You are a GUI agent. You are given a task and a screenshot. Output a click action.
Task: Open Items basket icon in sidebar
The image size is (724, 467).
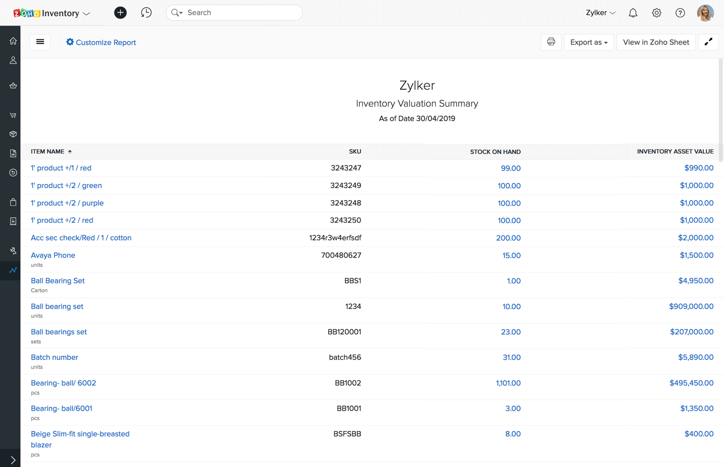click(13, 85)
